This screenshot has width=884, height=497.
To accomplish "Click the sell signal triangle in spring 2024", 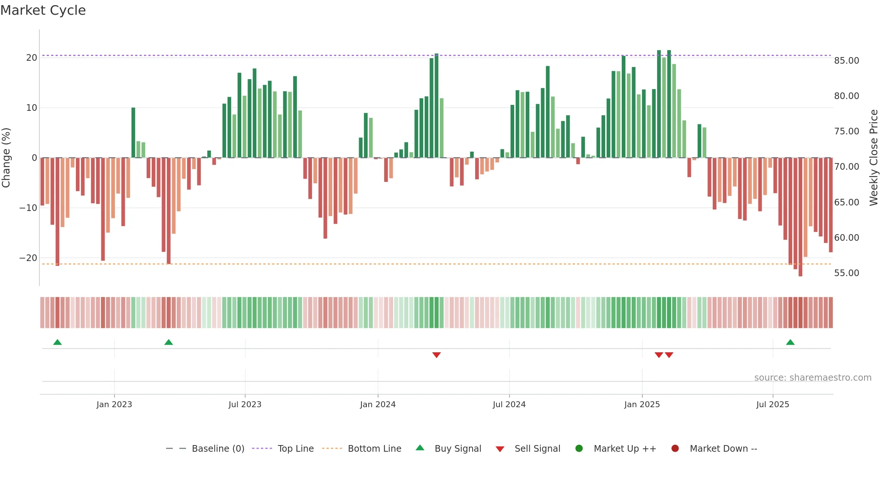I will [436, 355].
